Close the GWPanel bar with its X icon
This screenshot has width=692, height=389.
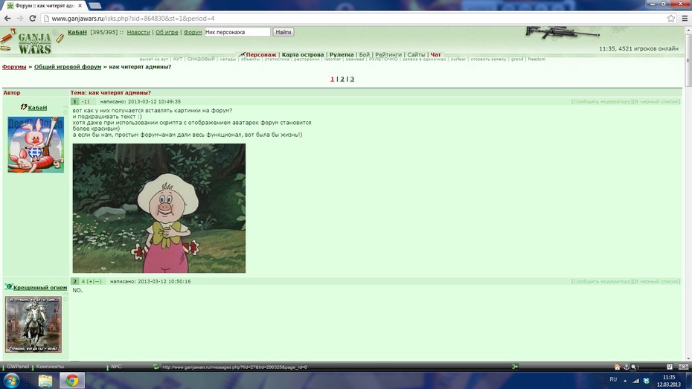point(683,367)
